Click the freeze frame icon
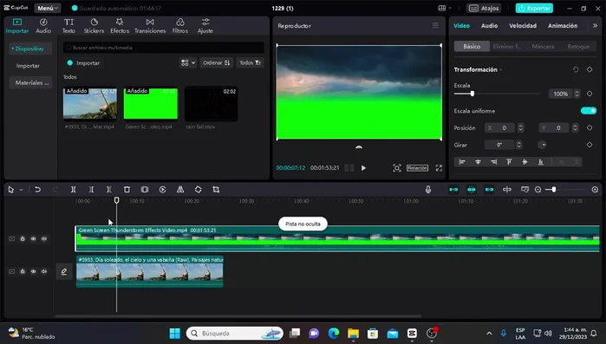This screenshot has width=606, height=344. tap(145, 190)
